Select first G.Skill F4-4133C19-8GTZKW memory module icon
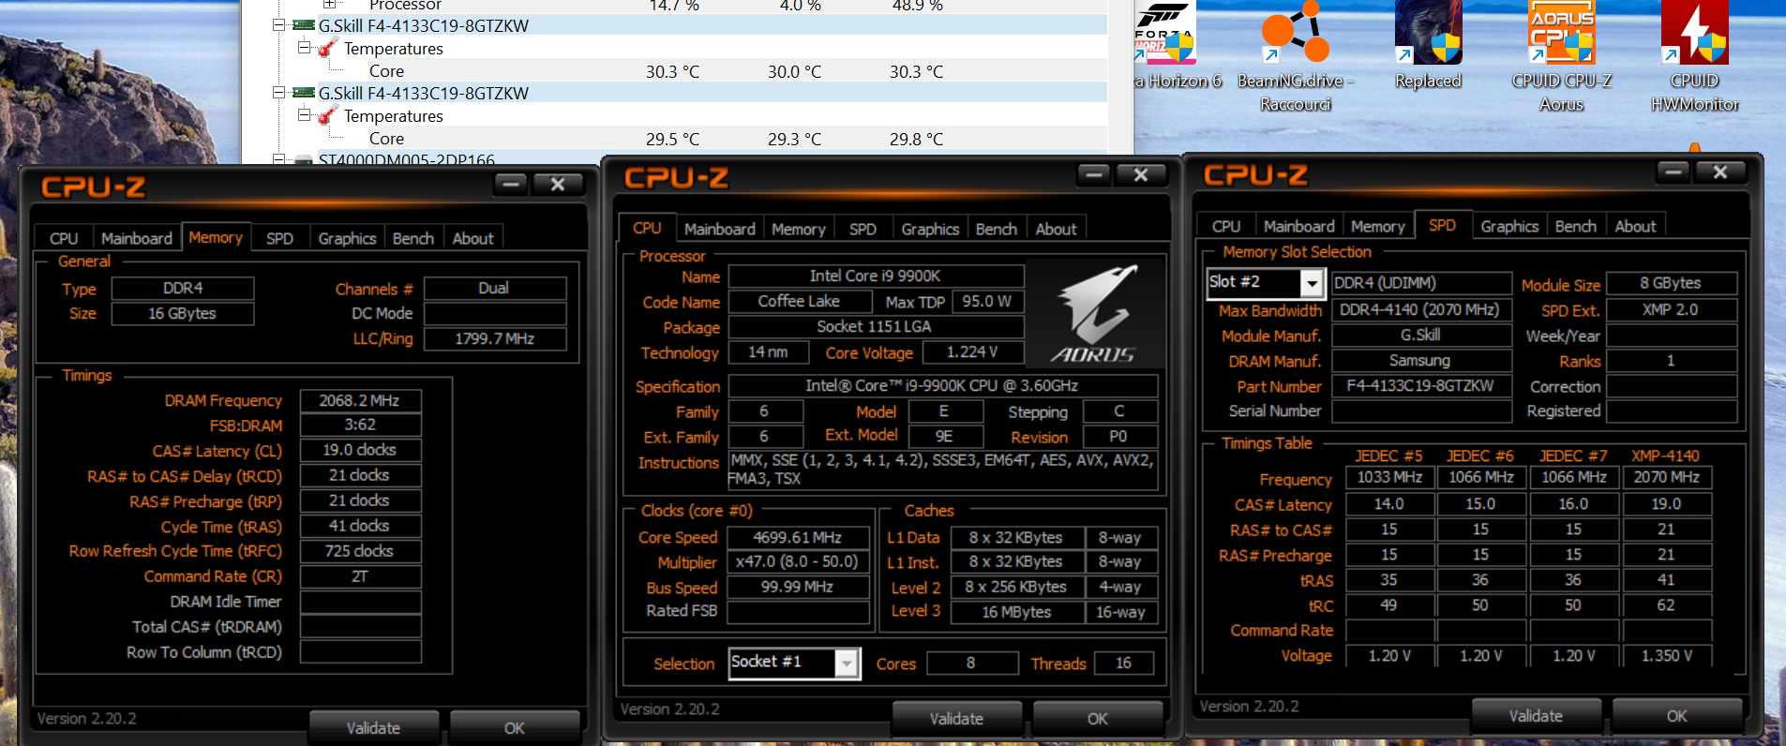 coord(303,25)
